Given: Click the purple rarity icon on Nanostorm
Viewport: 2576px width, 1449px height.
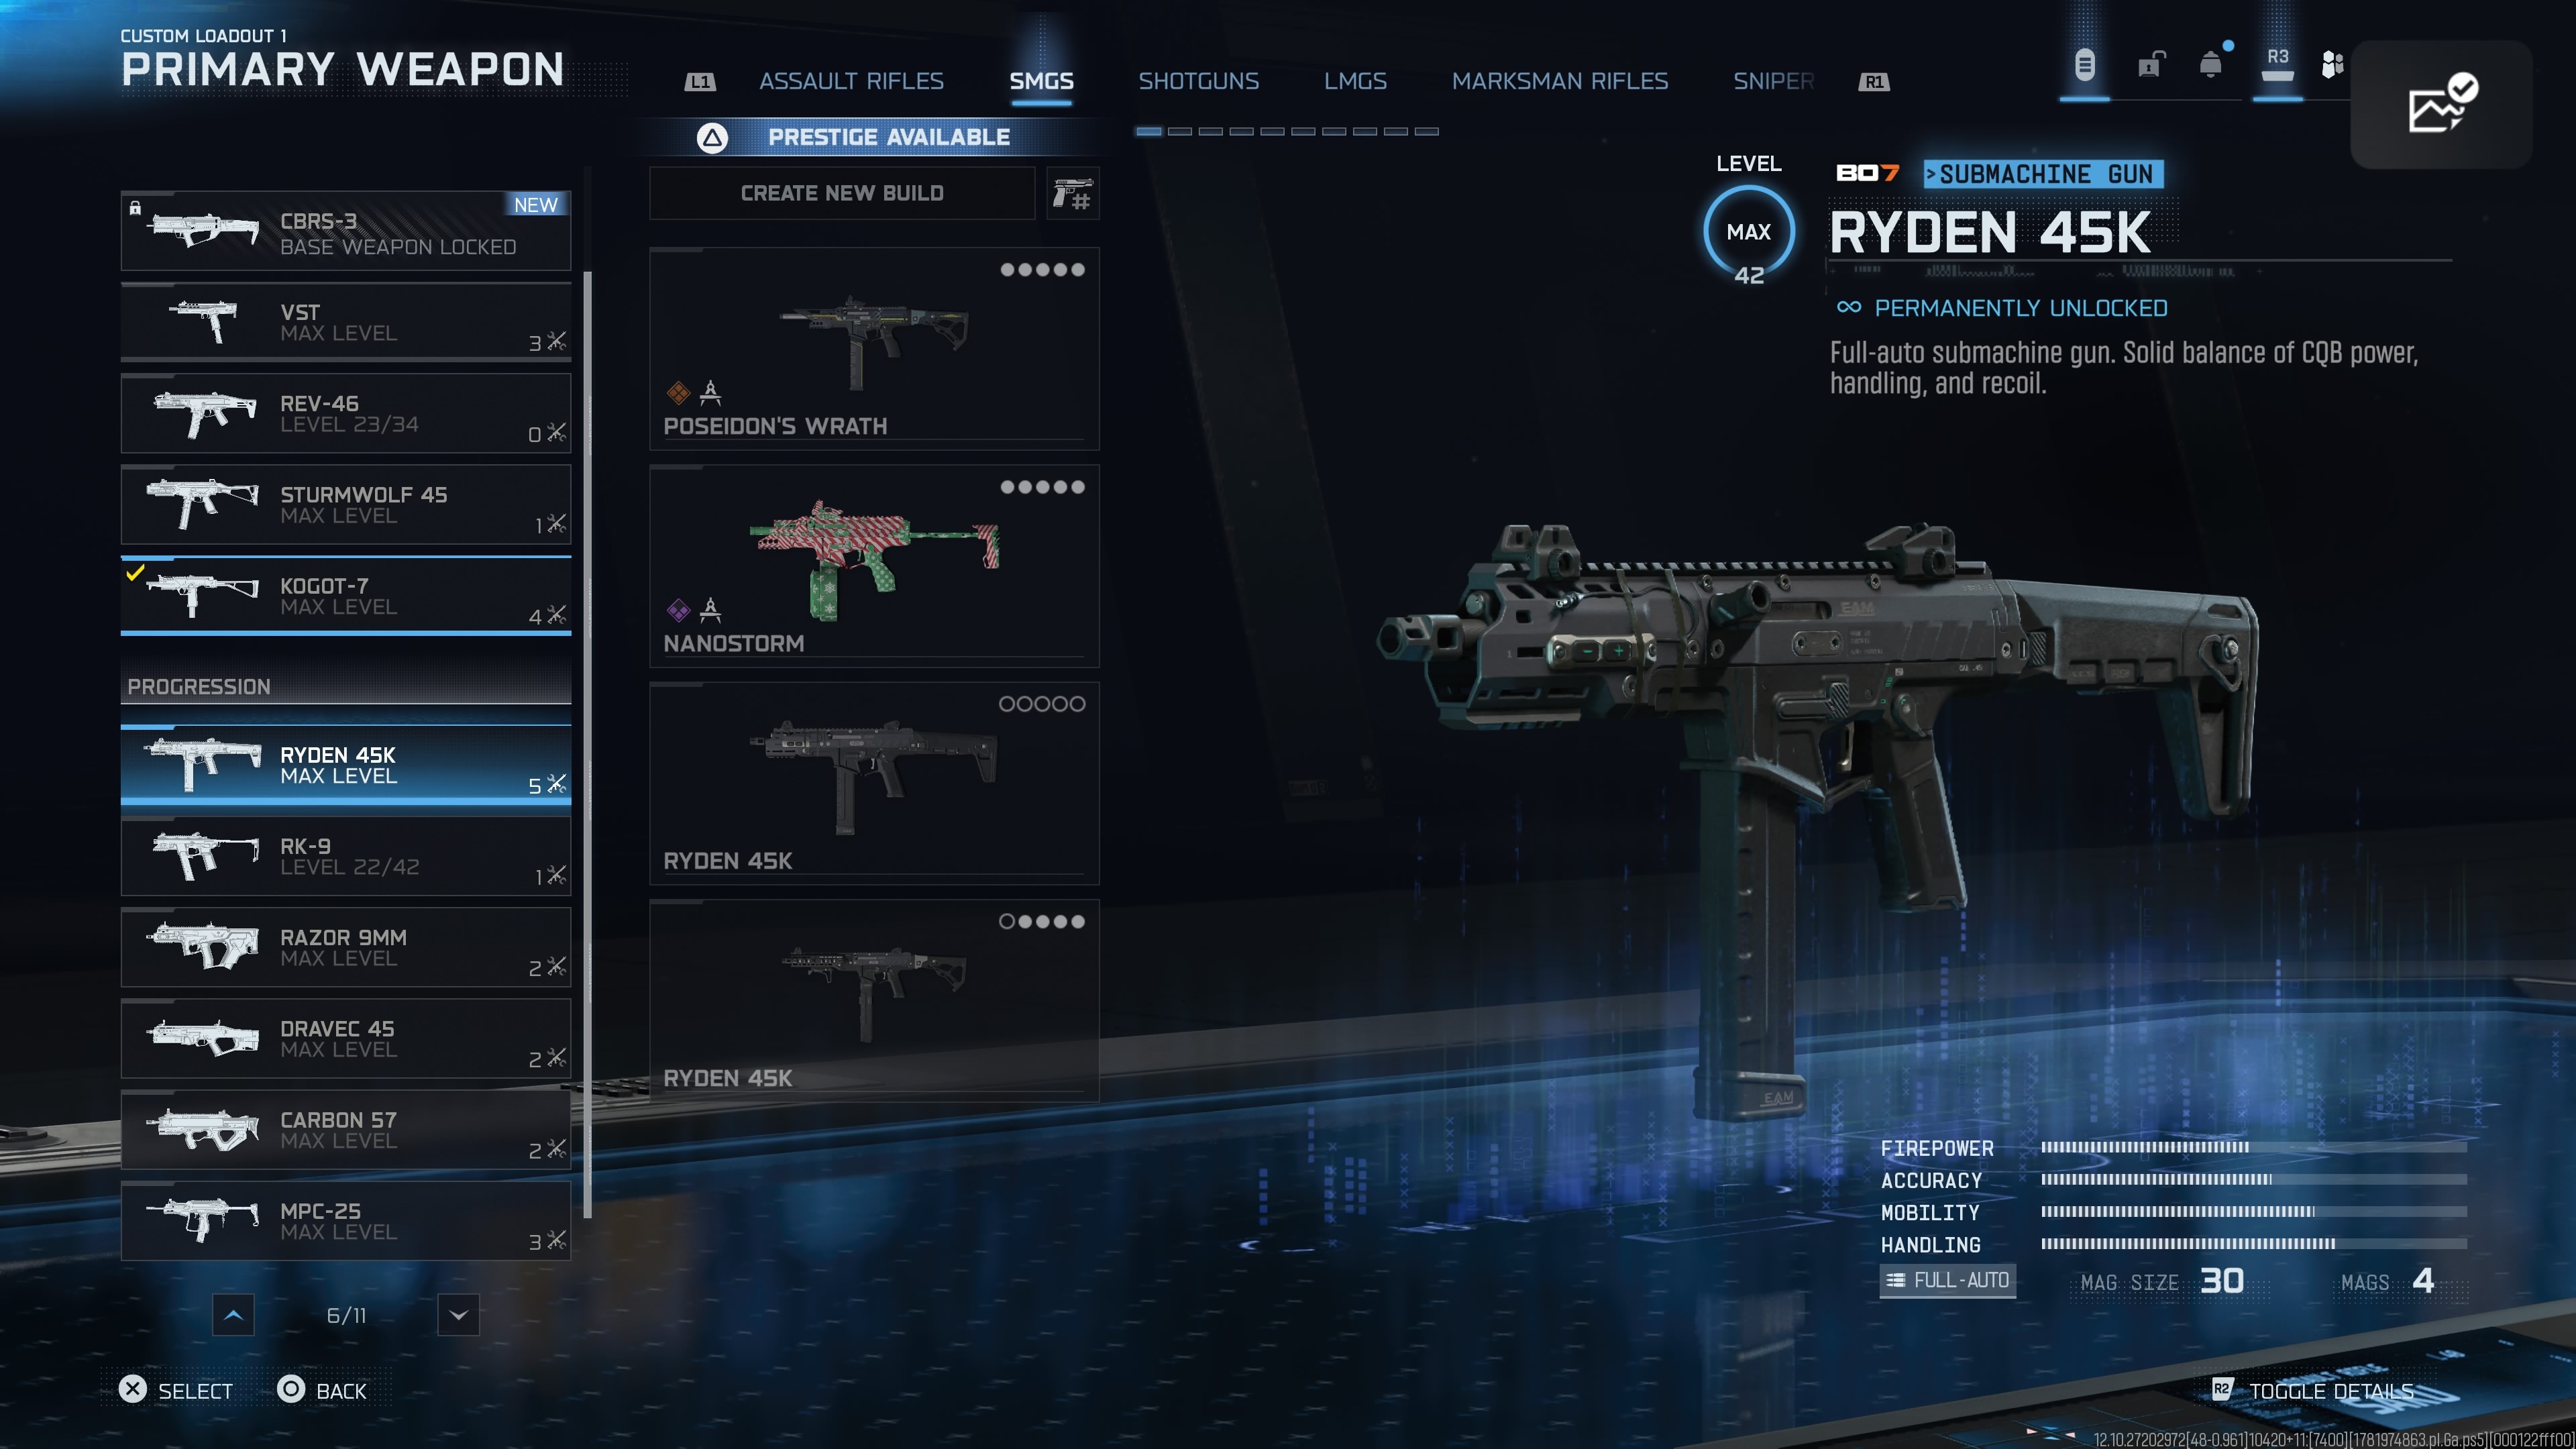Looking at the screenshot, I should (678, 609).
